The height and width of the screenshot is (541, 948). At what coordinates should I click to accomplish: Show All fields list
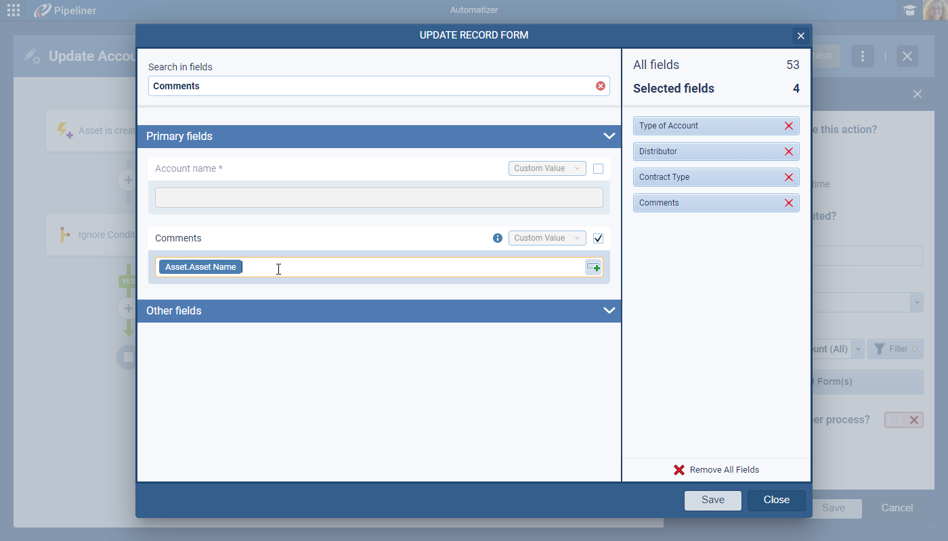click(x=656, y=65)
